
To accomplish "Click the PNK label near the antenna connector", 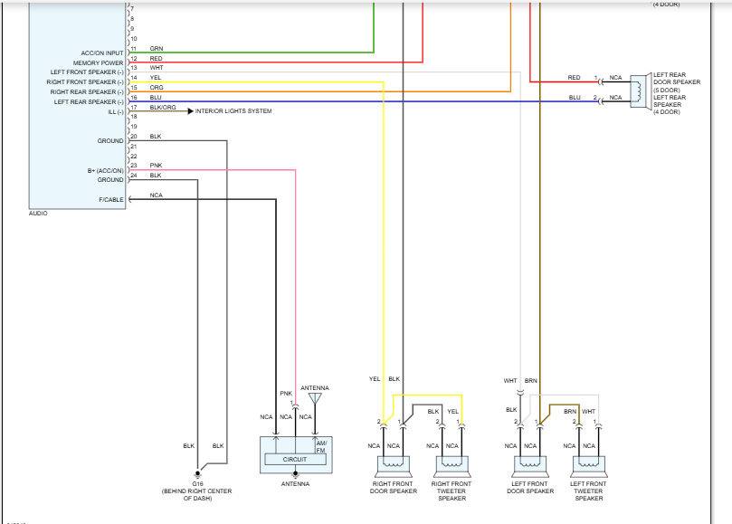I will (x=286, y=394).
